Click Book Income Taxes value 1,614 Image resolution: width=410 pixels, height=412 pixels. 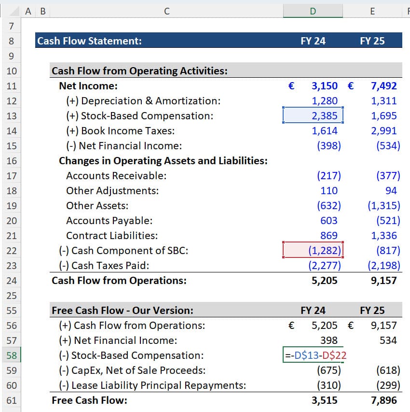[x=325, y=131]
